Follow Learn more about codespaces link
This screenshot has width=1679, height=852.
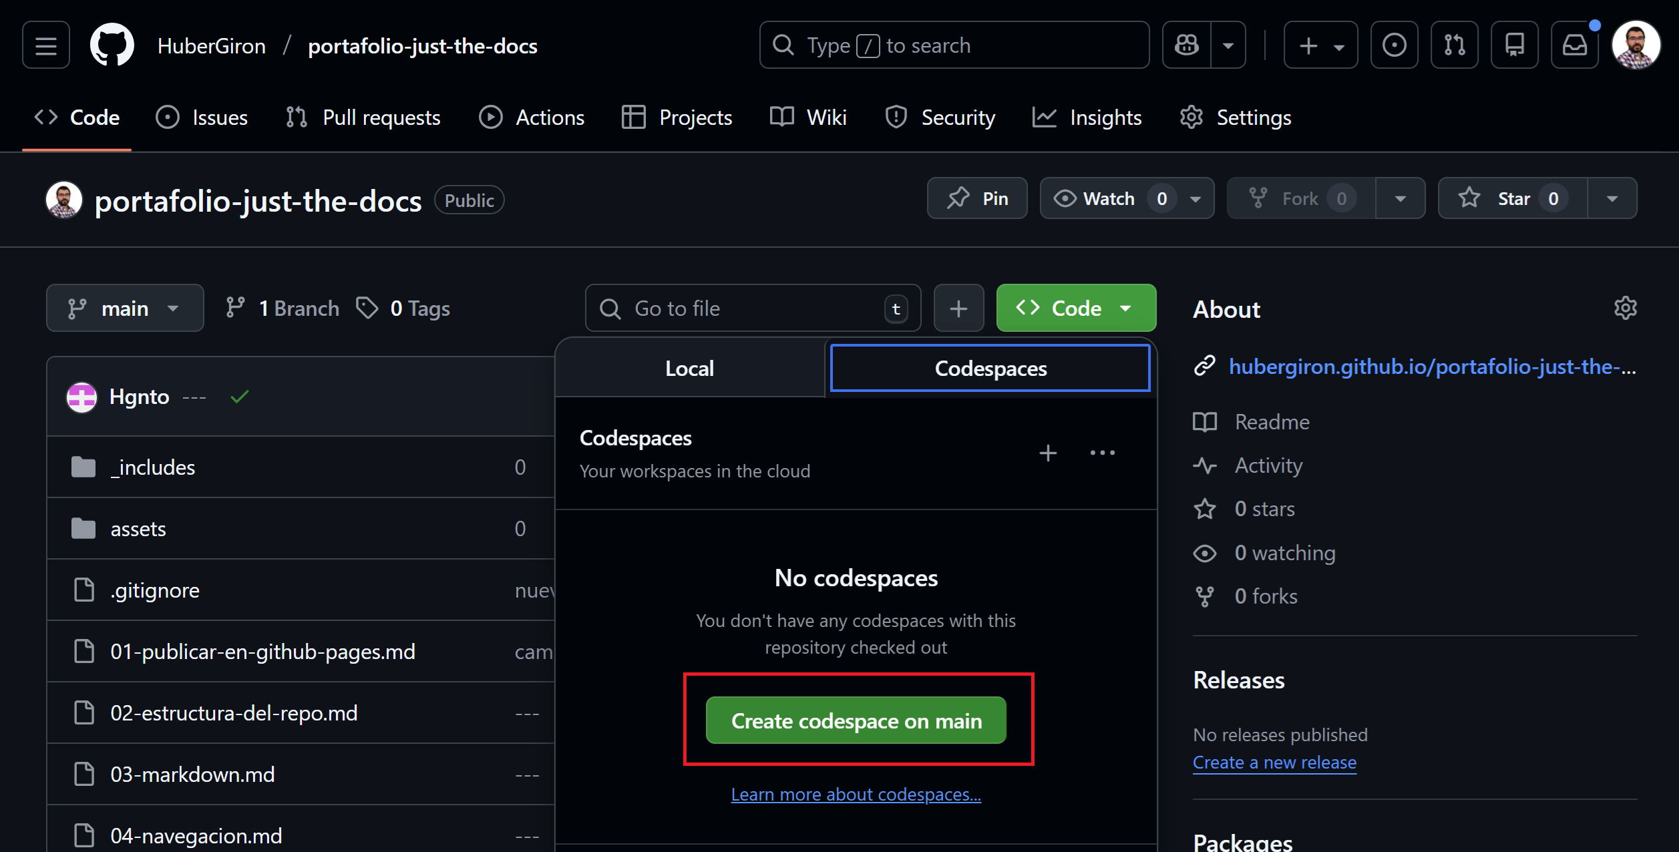[x=856, y=795]
